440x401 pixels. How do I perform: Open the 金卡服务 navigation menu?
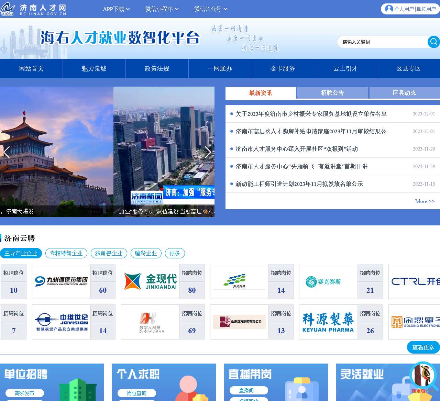tap(282, 69)
